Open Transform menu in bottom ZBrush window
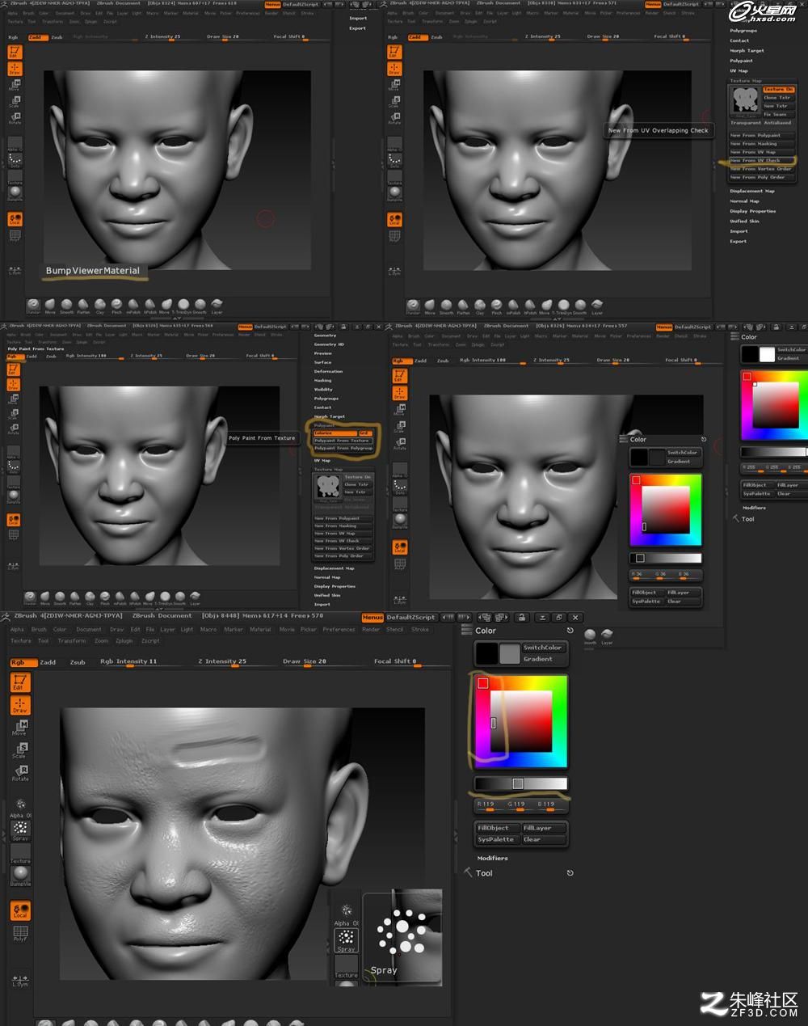 [71, 640]
